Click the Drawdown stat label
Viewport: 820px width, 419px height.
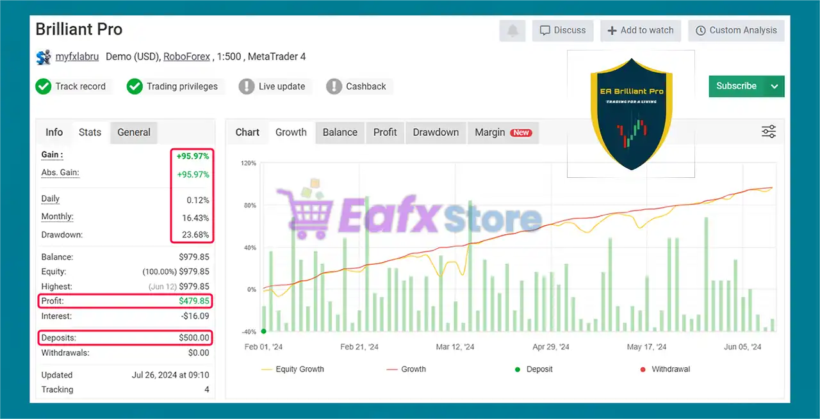point(62,235)
